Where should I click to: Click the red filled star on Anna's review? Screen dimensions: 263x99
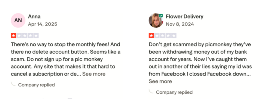point(13,36)
